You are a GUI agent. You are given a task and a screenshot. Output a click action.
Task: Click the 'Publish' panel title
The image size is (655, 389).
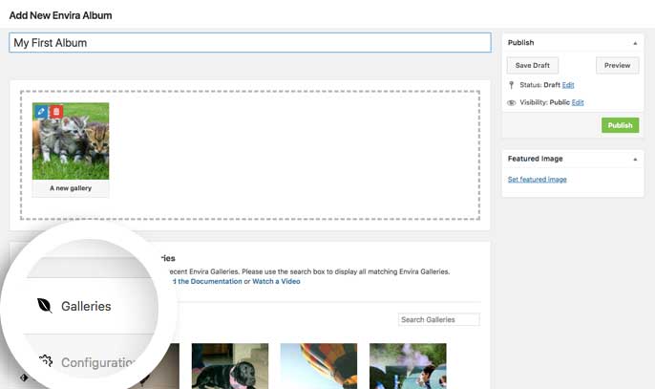[x=521, y=43]
